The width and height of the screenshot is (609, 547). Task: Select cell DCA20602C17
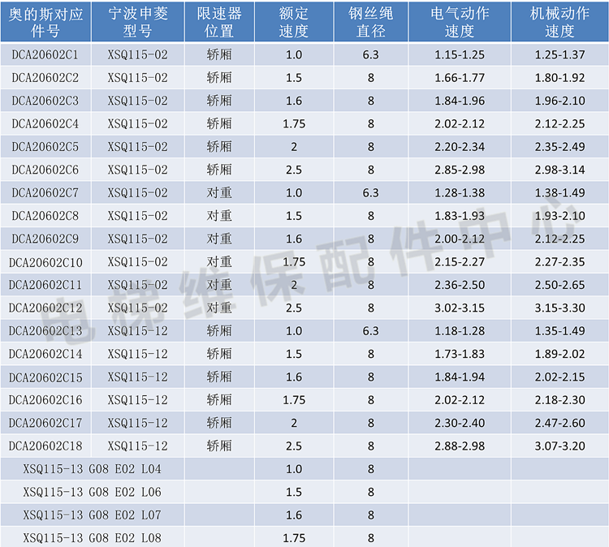click(x=45, y=423)
